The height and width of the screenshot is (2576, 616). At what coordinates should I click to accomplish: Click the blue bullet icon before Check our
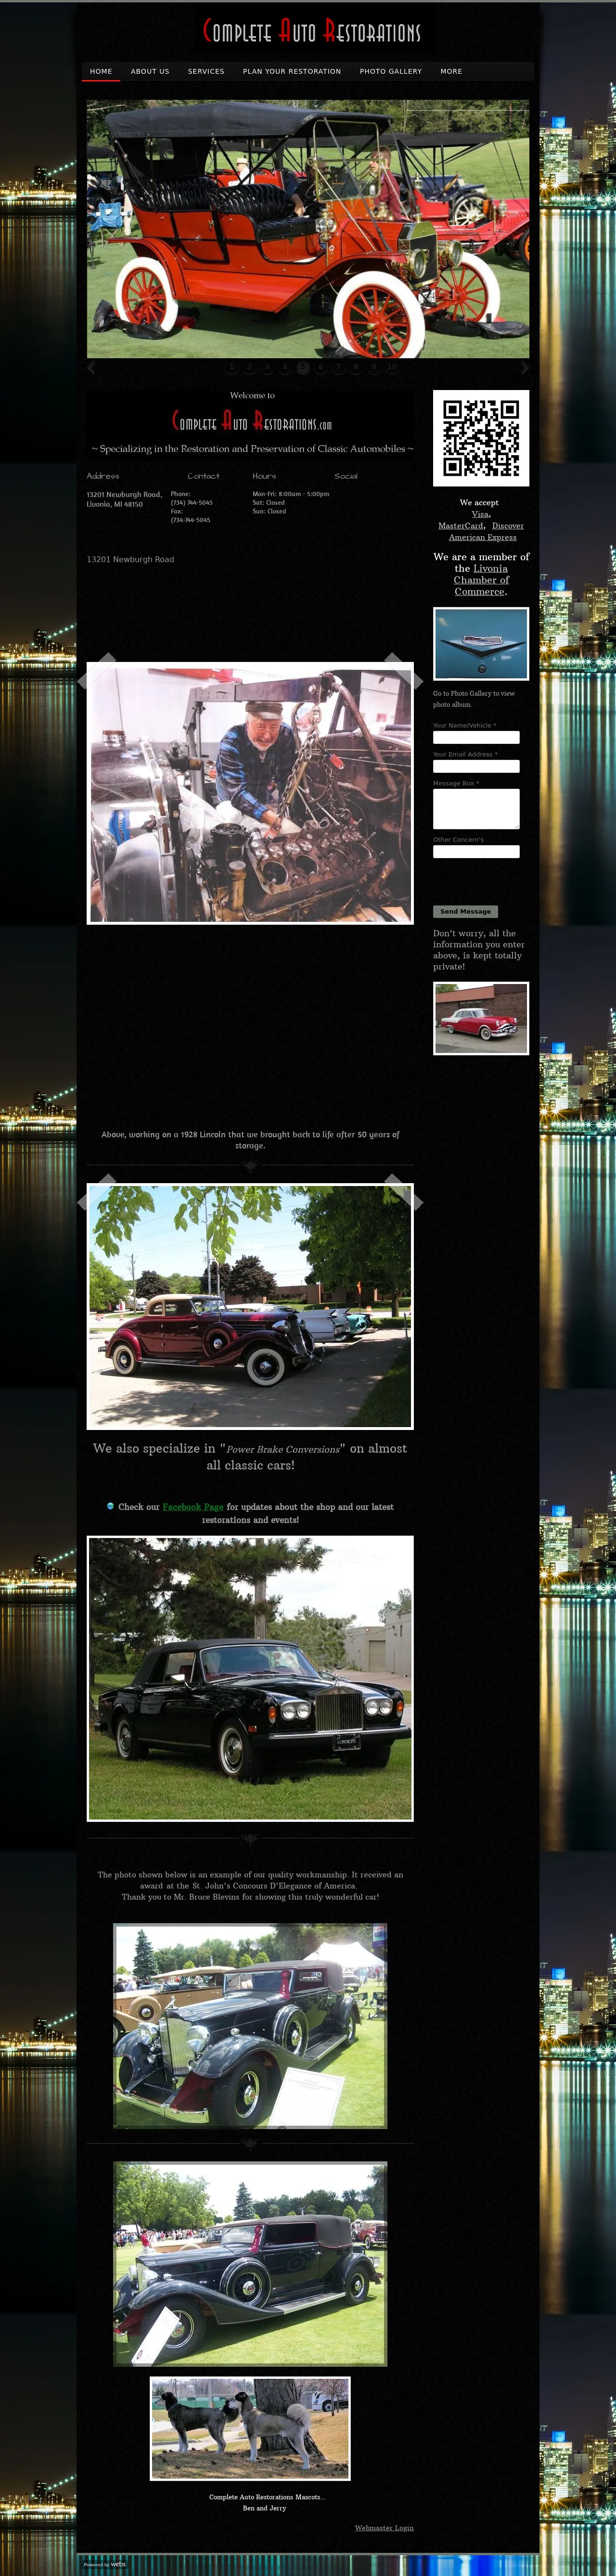tap(110, 1506)
